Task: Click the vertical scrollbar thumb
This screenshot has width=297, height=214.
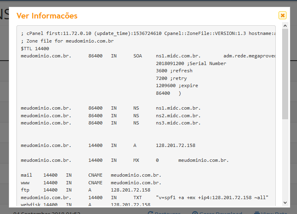Action: [x=285, y=74]
